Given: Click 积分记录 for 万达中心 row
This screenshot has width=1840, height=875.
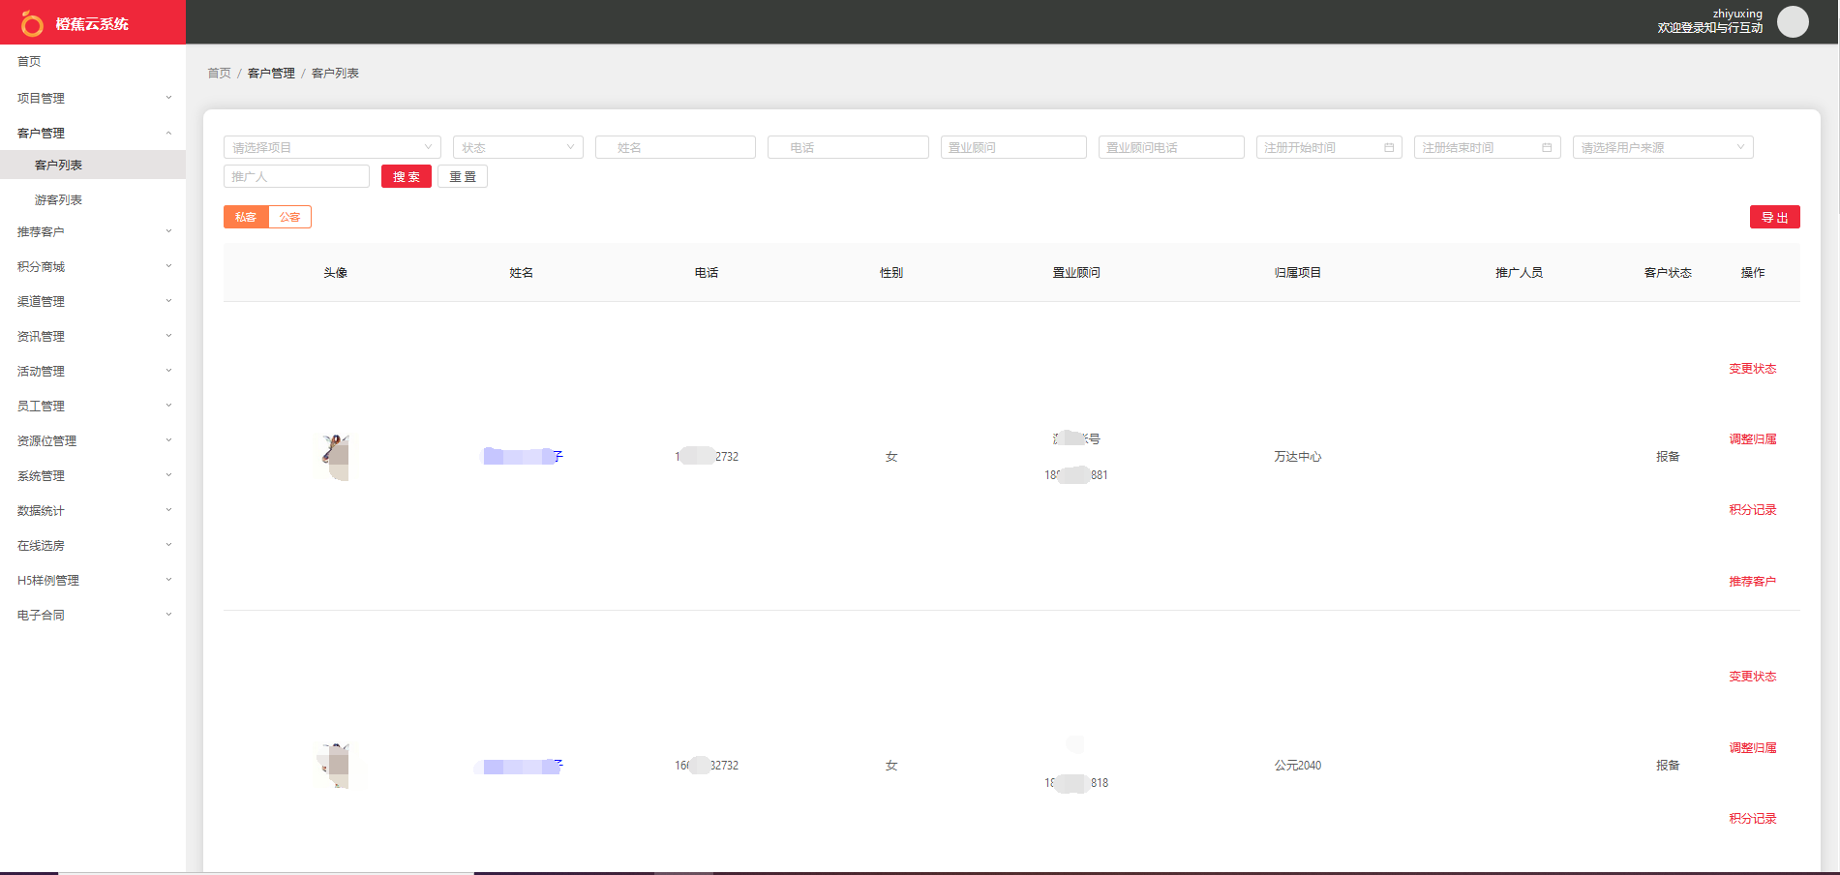Looking at the screenshot, I should point(1753,510).
